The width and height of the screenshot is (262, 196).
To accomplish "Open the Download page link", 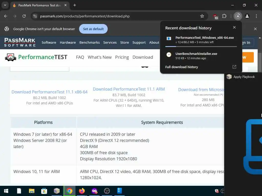I will [x=143, y=57].
